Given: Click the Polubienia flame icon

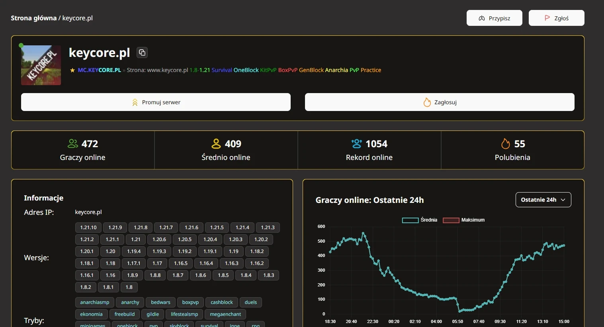Looking at the screenshot, I should point(505,144).
